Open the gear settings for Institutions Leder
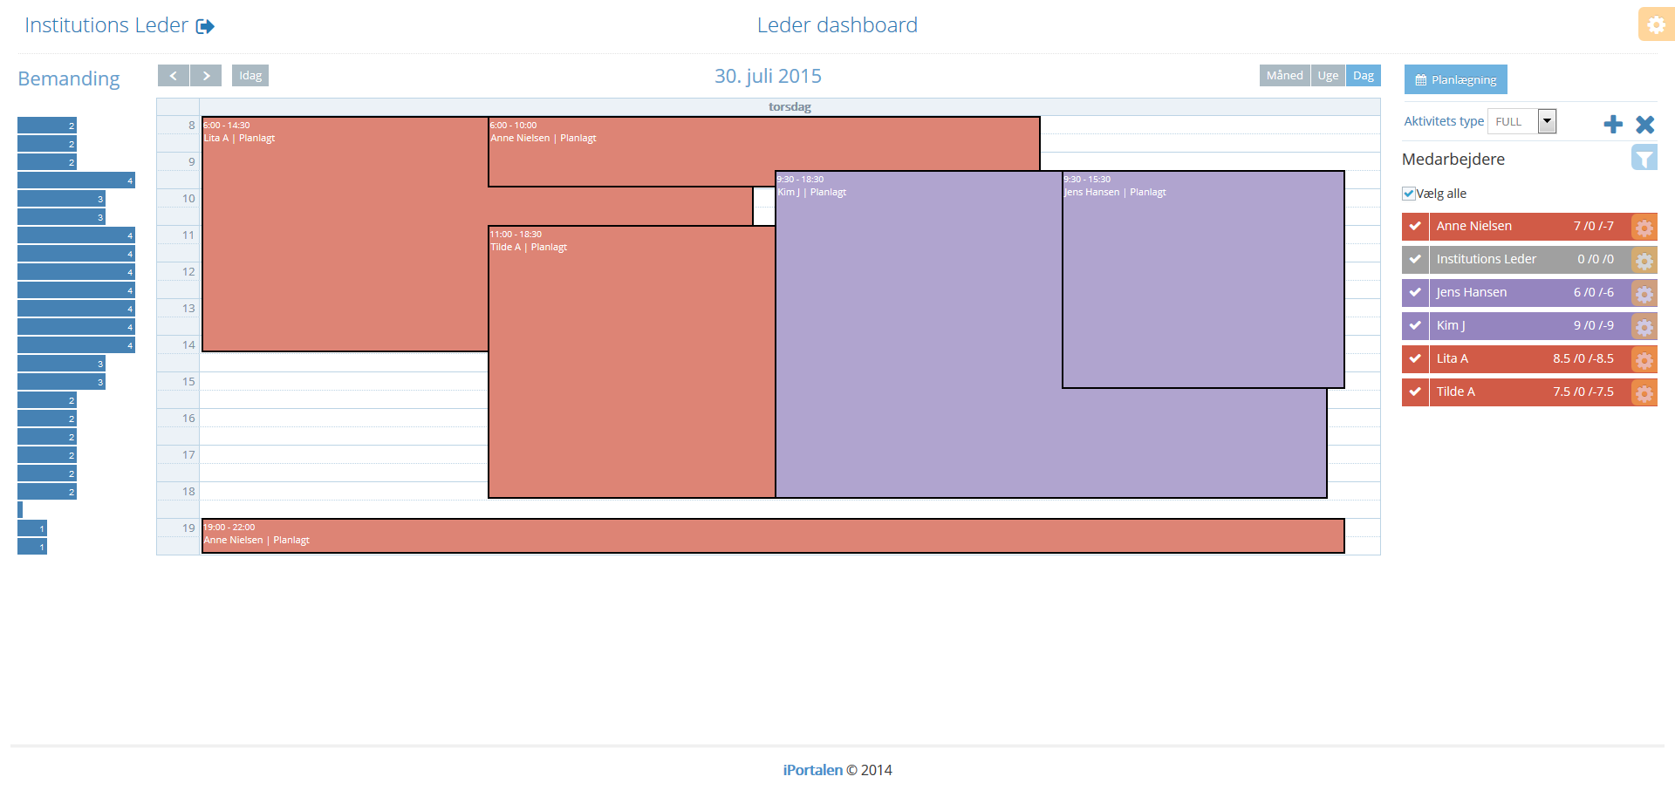 (1644, 260)
